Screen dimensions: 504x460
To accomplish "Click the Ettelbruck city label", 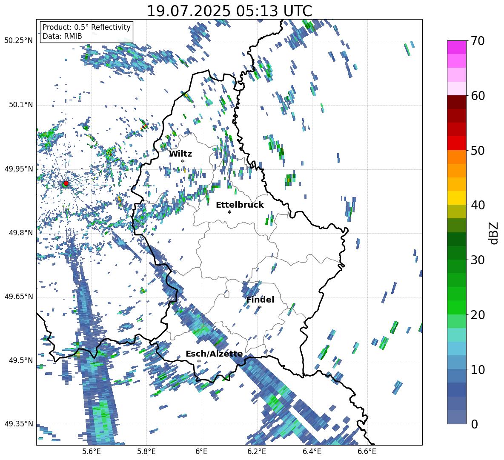I will pyautogui.click(x=240, y=205).
